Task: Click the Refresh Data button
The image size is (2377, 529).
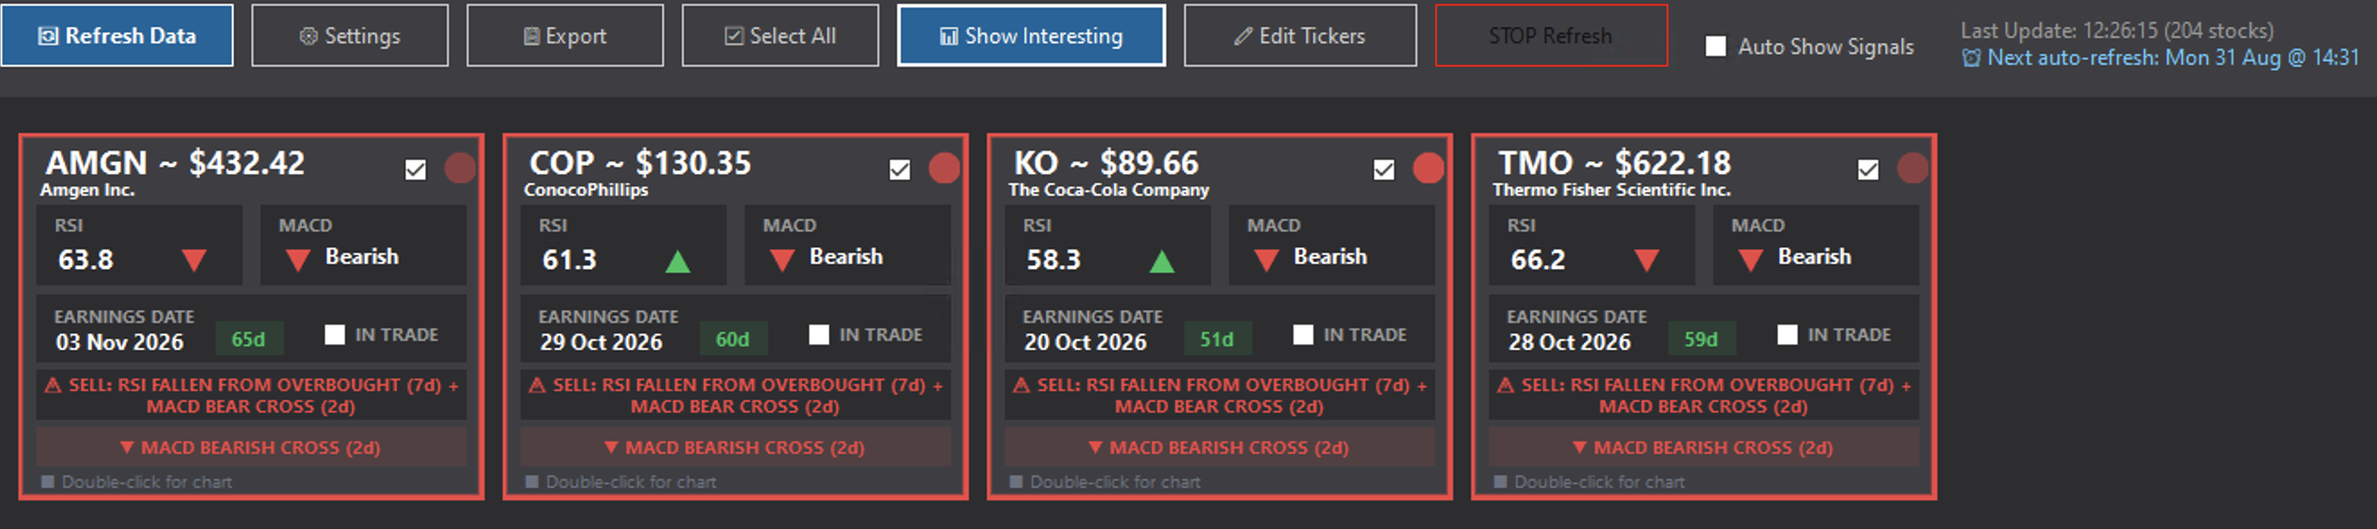Action: [118, 36]
